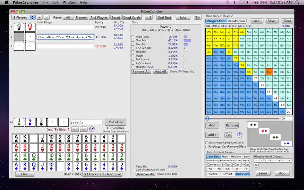
Task: Switch to the Breakdown tab
Action: coord(237,21)
